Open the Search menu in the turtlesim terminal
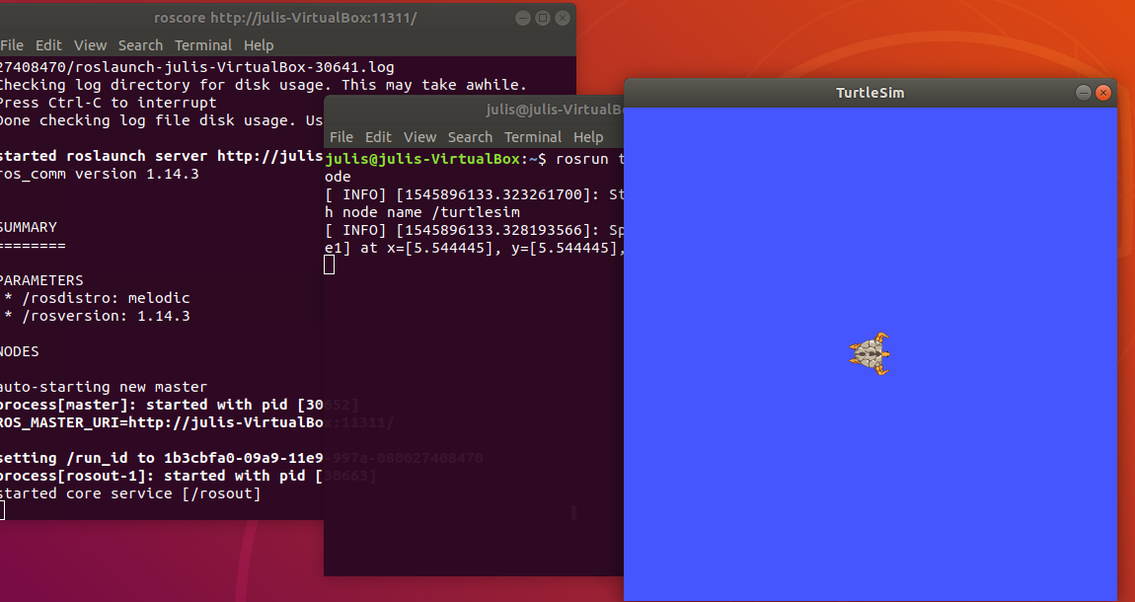 [470, 136]
